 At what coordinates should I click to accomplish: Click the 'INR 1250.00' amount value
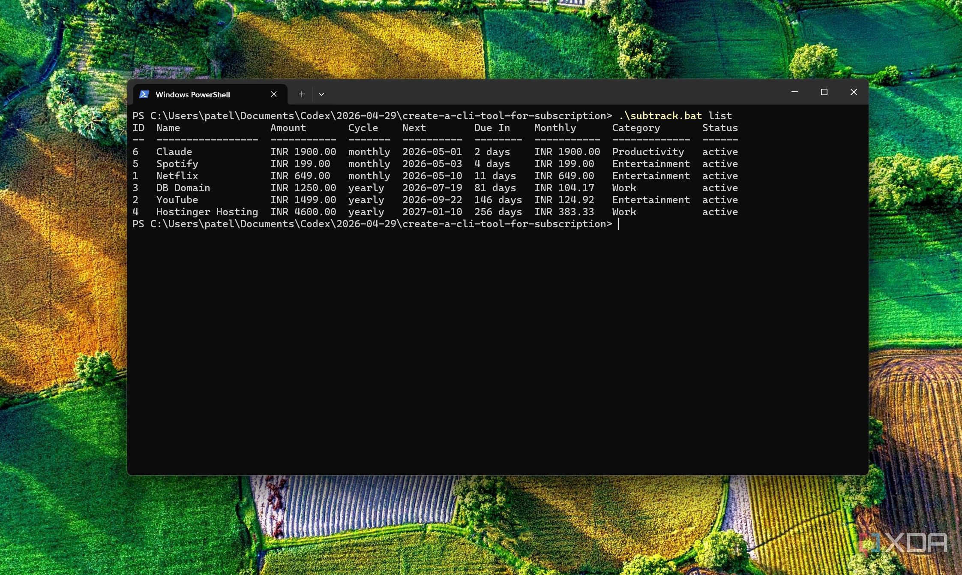pyautogui.click(x=303, y=188)
